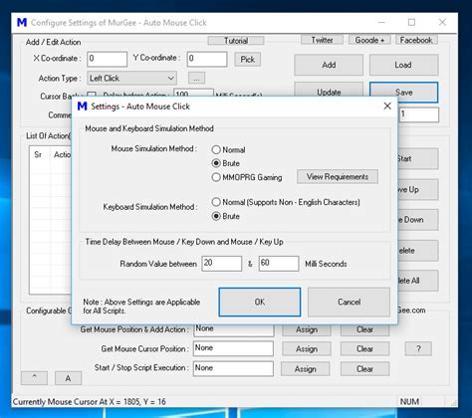
Task: Click the question mark help button
Action: point(418,348)
